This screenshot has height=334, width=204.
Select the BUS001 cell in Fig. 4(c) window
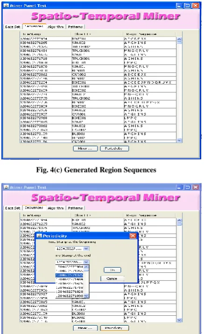pyautogui.click(x=98, y=134)
